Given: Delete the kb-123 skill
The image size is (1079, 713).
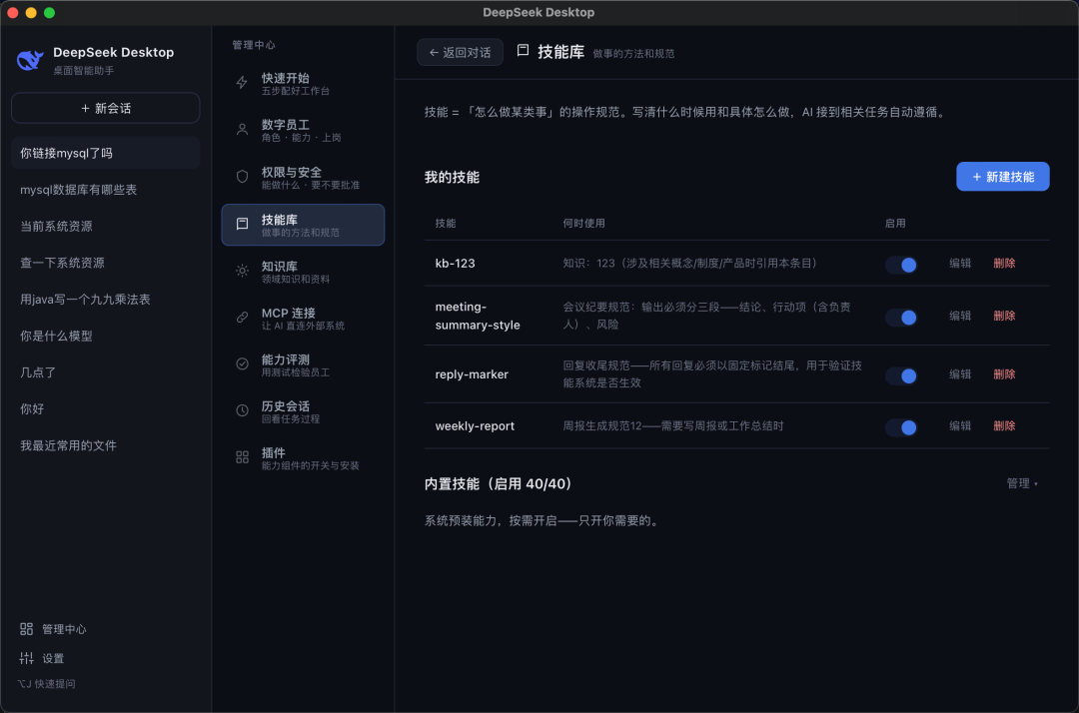Looking at the screenshot, I should pyautogui.click(x=1004, y=263).
